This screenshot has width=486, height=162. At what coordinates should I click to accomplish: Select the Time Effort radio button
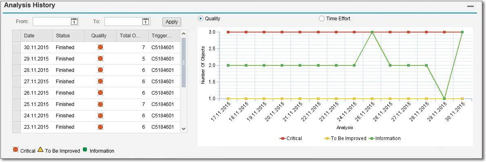pyautogui.click(x=322, y=19)
